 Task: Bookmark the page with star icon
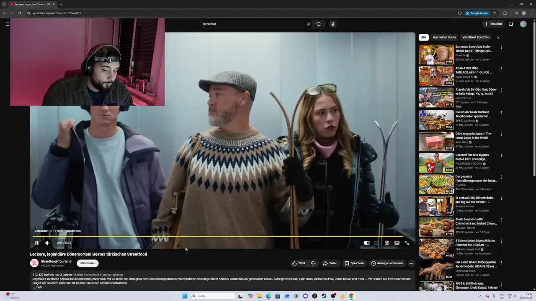tap(495, 13)
